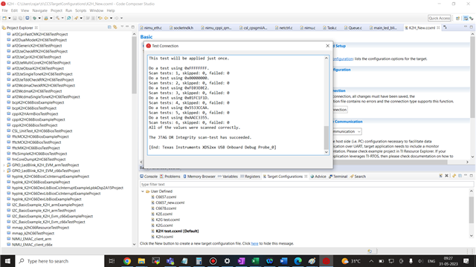The width and height of the screenshot is (476, 267).
Task: Expand GPIO_LedBlink_K2H_EVM_armTestProject tree node
Action: click(x=4, y=165)
